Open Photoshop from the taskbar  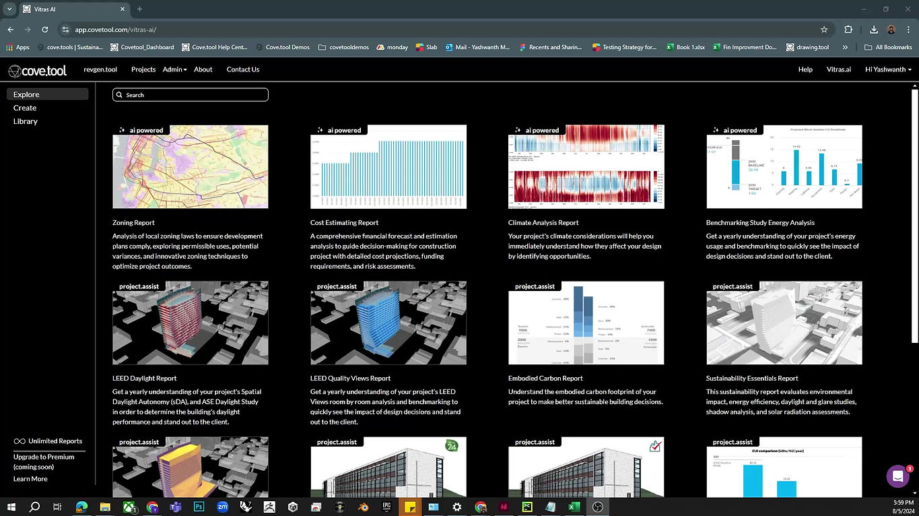tap(199, 507)
